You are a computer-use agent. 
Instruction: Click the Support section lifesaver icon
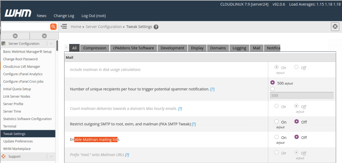(3, 156)
